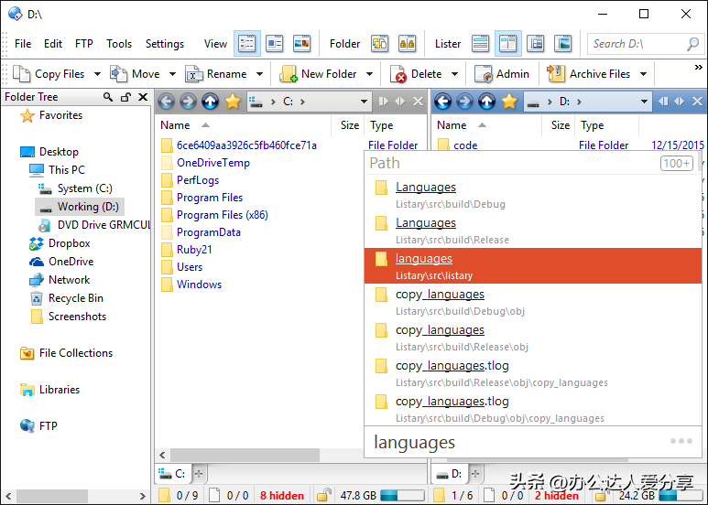Expand the Copy Files dropdown arrow
The image size is (708, 505).
click(97, 74)
